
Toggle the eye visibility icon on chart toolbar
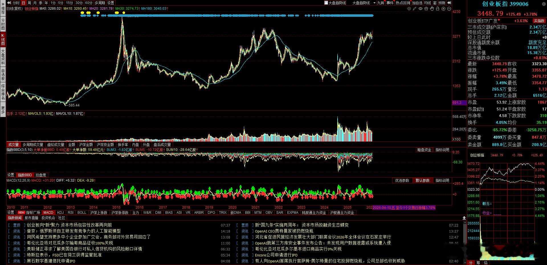click(421, 9)
